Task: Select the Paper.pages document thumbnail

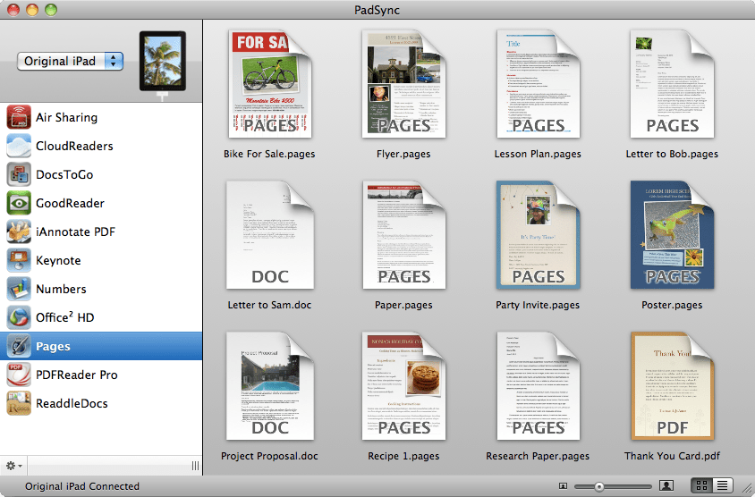Action: click(x=403, y=235)
